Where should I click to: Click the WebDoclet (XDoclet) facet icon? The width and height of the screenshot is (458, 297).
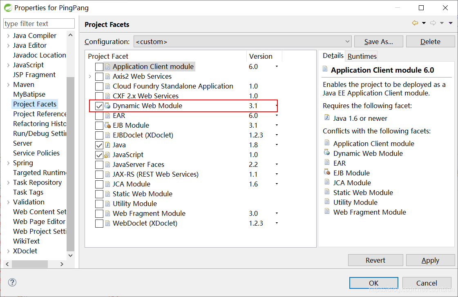pyautogui.click(x=107, y=223)
